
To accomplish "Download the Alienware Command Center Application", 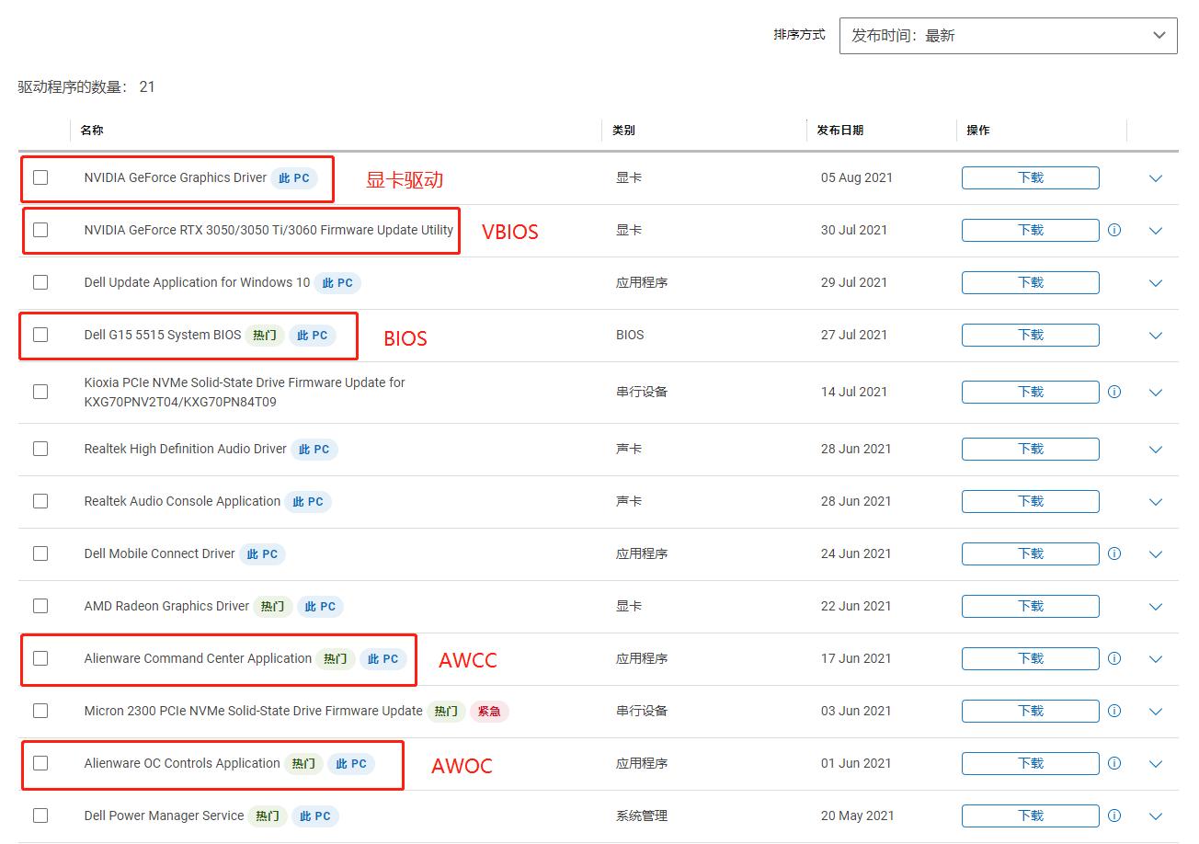I will 1030,658.
